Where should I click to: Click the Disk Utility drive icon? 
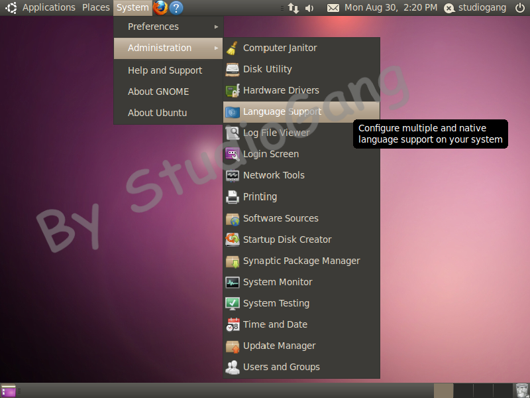233,70
